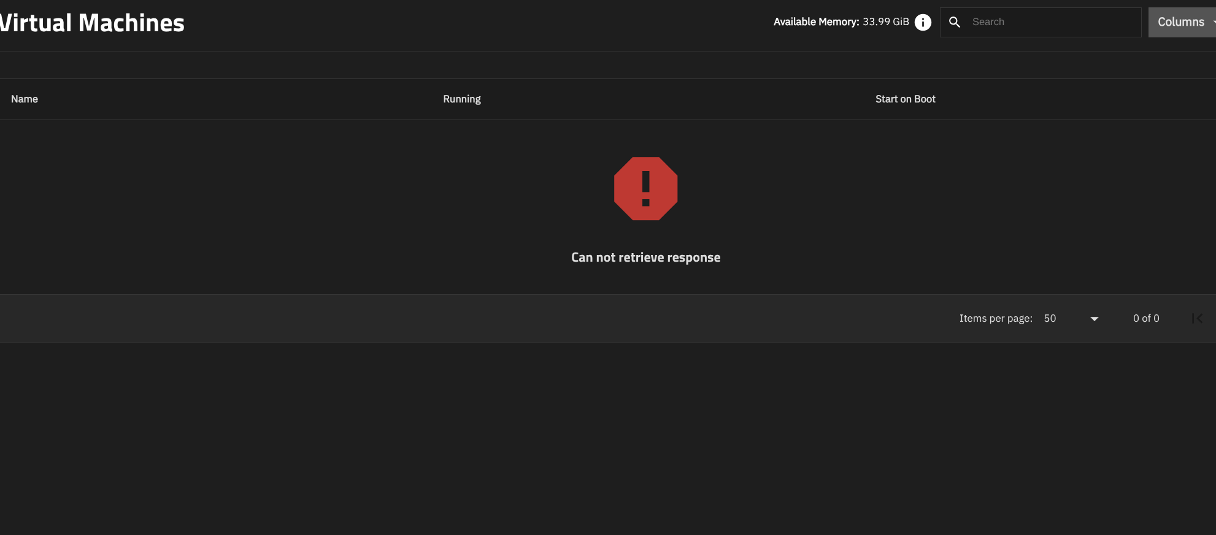Click the Search placeholder text
The height and width of the screenshot is (535, 1216).
click(x=988, y=22)
